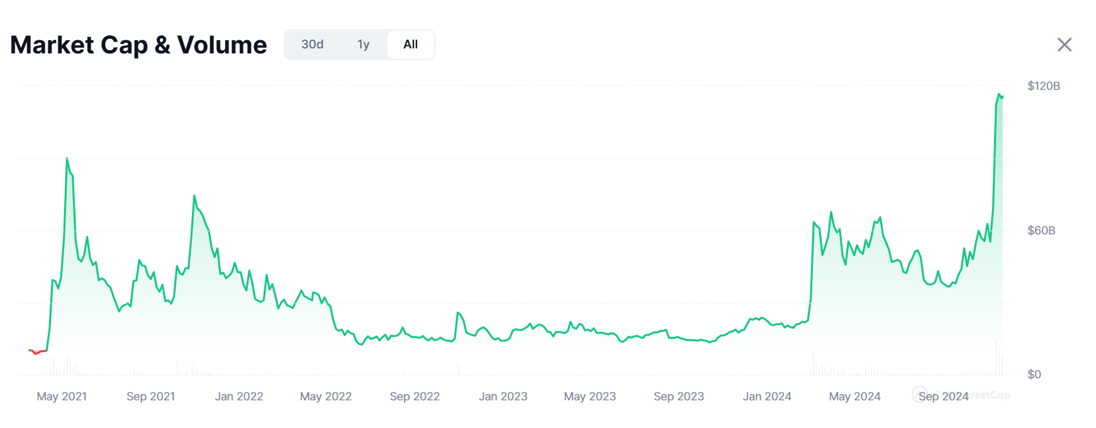Click the $60B axis label

click(x=1041, y=231)
